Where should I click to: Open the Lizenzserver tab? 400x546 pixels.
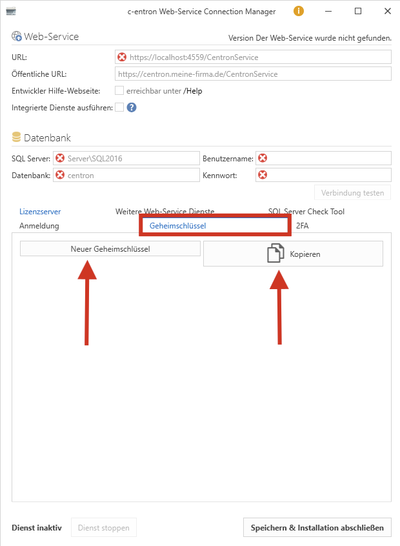pyautogui.click(x=40, y=212)
